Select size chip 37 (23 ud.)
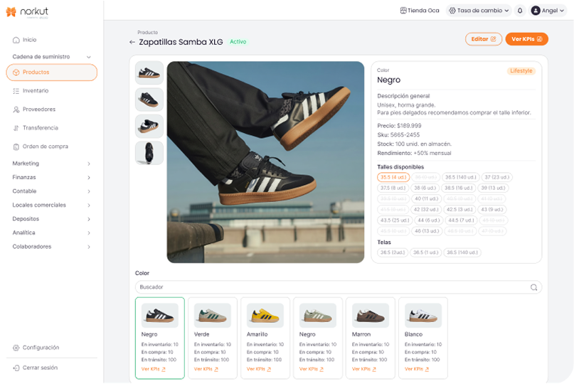The image size is (574, 384). [497, 177]
